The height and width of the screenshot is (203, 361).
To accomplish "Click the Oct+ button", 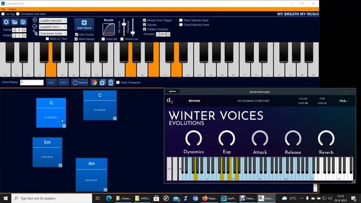I will pos(63,82).
